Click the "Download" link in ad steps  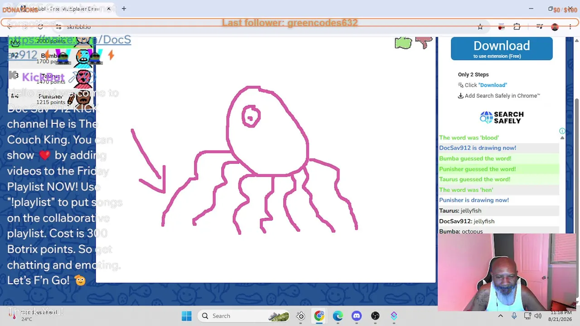(493, 85)
